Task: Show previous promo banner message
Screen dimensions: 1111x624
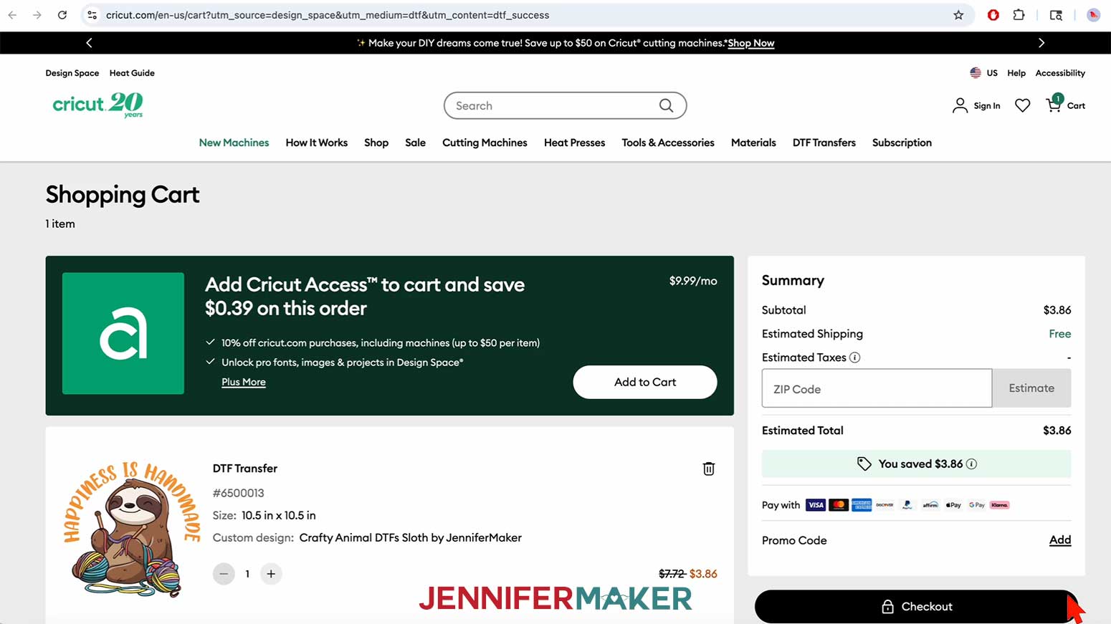Action: tap(89, 43)
